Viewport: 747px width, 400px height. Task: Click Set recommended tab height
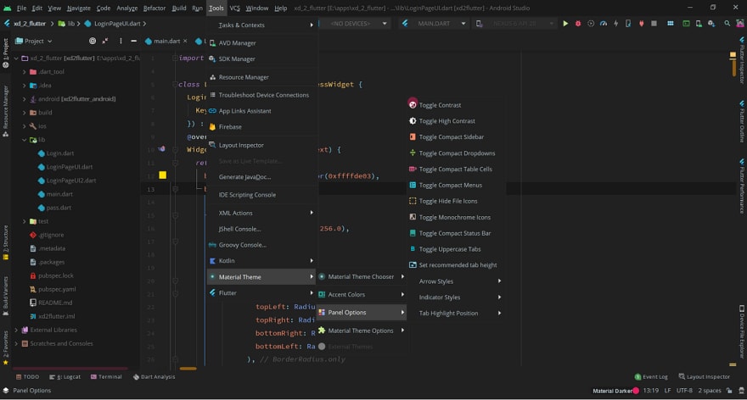(457, 265)
